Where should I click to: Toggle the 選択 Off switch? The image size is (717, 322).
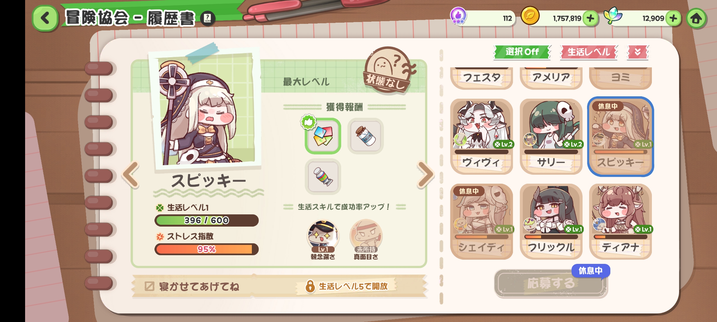point(522,52)
